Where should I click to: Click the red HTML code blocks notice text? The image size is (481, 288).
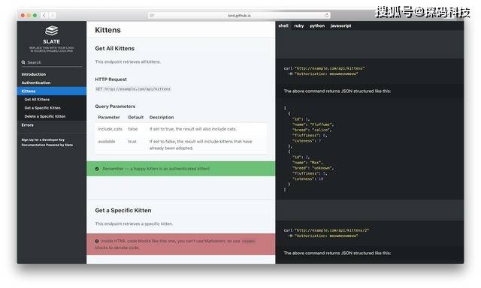coord(175,244)
